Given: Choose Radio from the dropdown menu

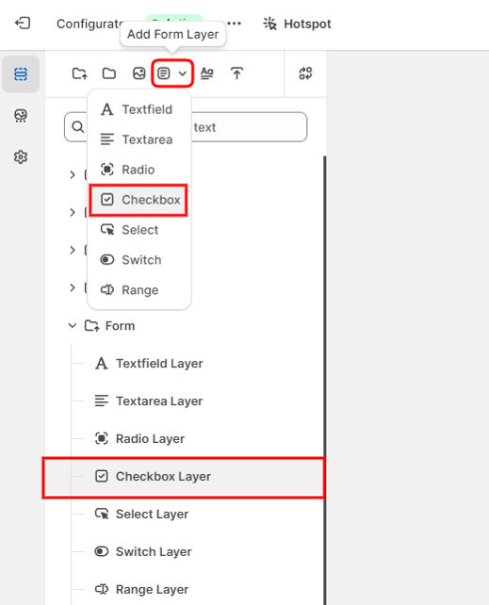Looking at the screenshot, I should click(x=139, y=170).
